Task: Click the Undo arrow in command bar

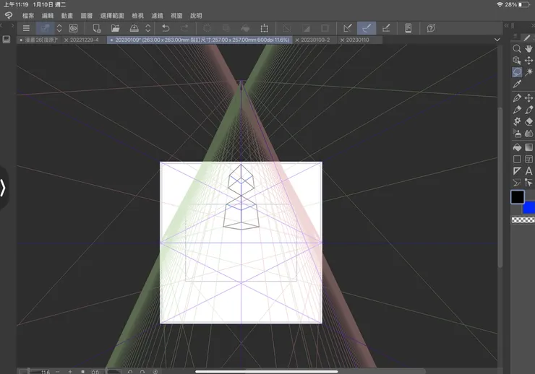Action: 166,28
